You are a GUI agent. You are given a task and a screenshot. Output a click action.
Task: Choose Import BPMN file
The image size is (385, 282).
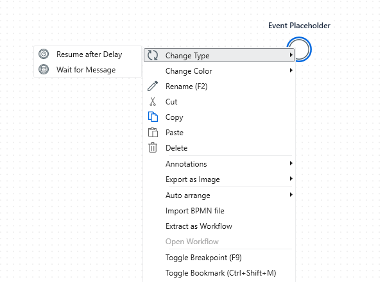click(x=194, y=211)
